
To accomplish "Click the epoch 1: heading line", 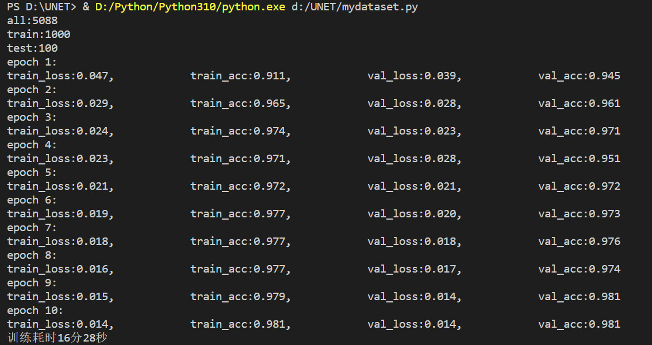I will (32, 62).
